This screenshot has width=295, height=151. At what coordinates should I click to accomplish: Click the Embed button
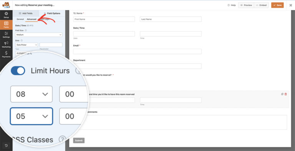click(261, 5)
